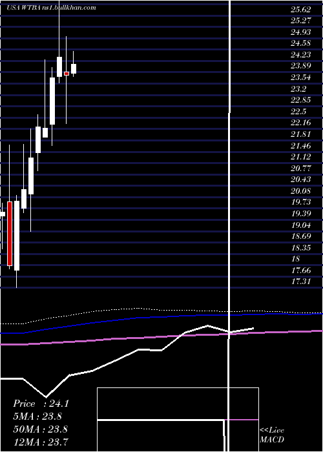
Task: Click the 20.43 price axis label
Action: [x=301, y=180]
